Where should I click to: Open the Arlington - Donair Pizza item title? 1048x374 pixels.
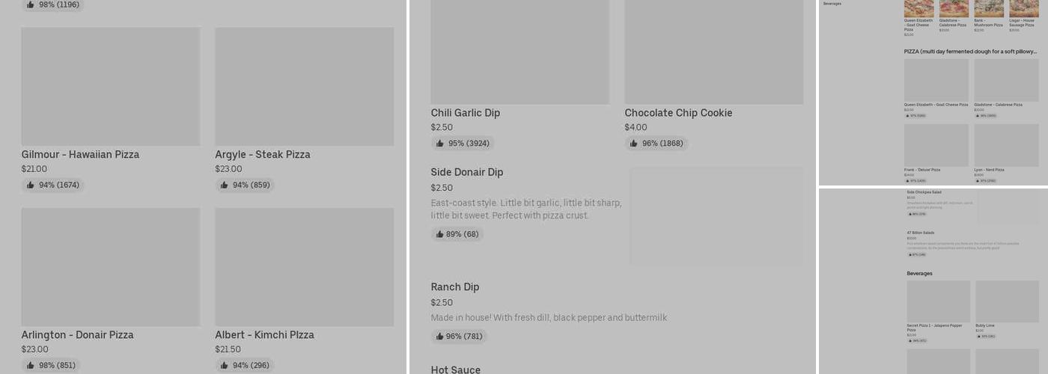pos(78,335)
